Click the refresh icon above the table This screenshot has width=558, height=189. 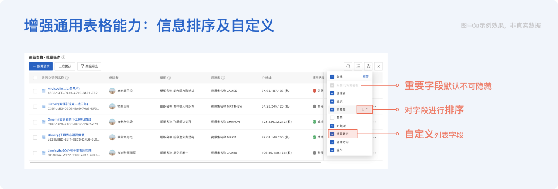(348, 66)
